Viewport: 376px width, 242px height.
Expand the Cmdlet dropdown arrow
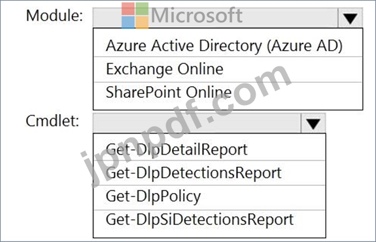313,123
